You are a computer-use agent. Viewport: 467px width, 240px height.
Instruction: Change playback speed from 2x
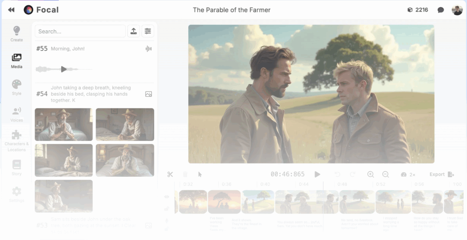(x=408, y=174)
